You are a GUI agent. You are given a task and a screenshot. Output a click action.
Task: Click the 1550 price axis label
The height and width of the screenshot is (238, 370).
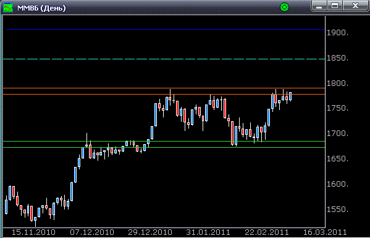click(x=337, y=210)
